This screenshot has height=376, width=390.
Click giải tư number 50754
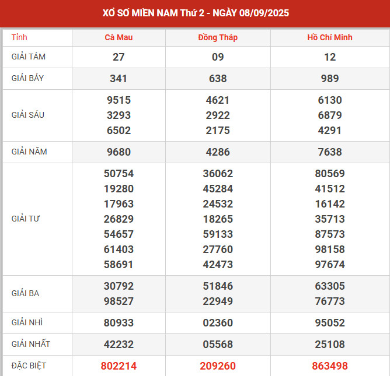[119, 174]
